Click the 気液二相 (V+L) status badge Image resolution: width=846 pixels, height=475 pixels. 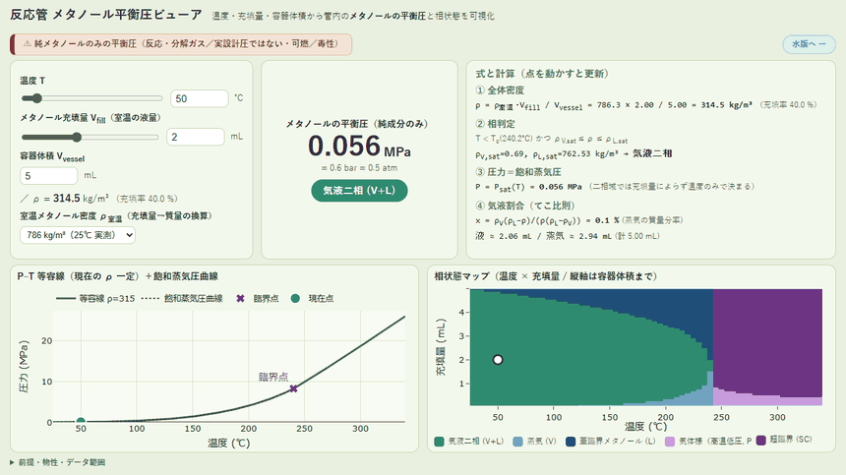click(359, 191)
